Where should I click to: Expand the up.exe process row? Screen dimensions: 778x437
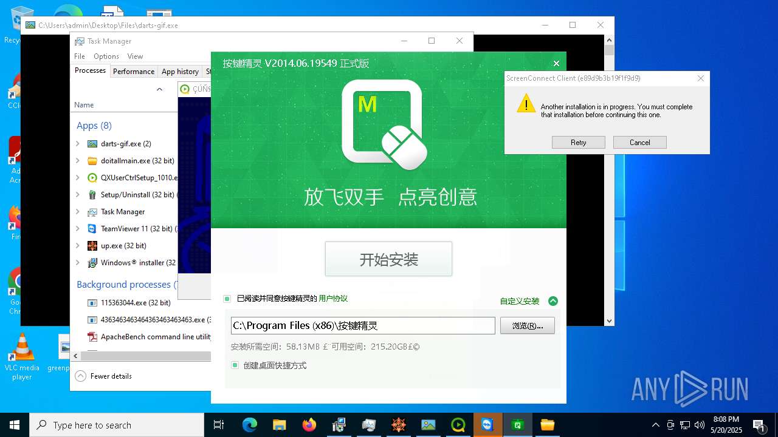(78, 246)
